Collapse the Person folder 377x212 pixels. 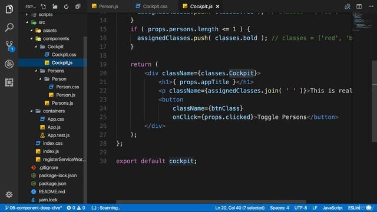pyautogui.click(x=59, y=79)
